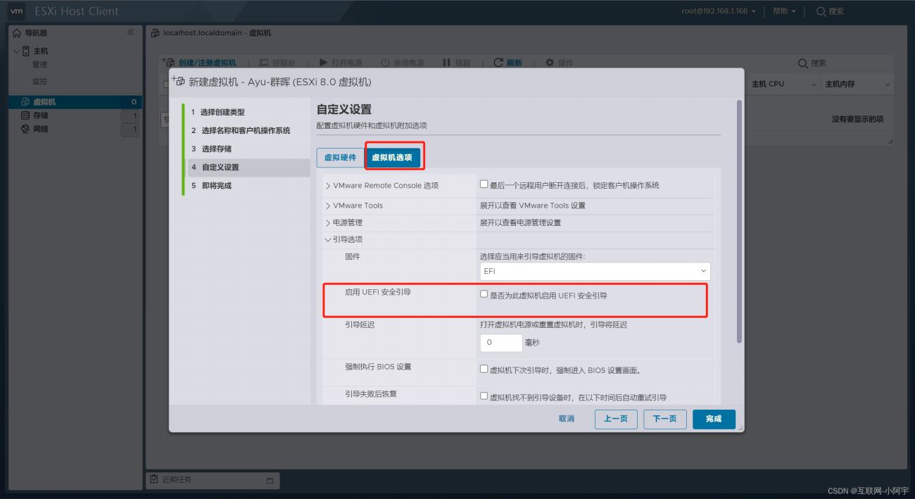
Task: Expand the power management section
Action: pos(327,222)
